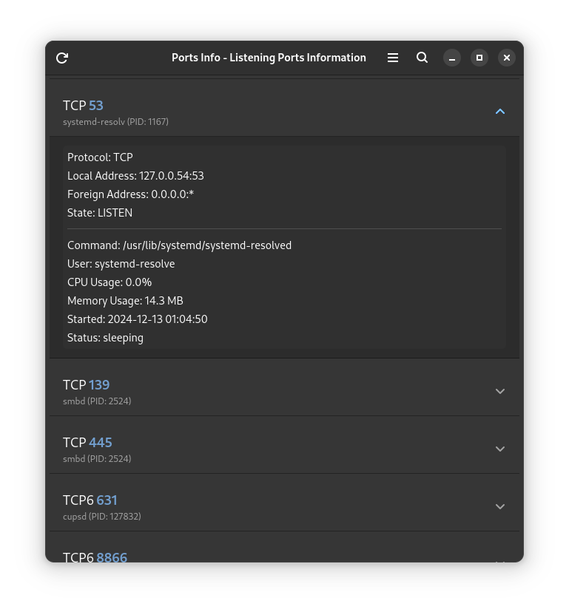This screenshot has width=569, height=612.
Task: Click the Started 2024-12-13 timestamp line
Action: coord(137,319)
